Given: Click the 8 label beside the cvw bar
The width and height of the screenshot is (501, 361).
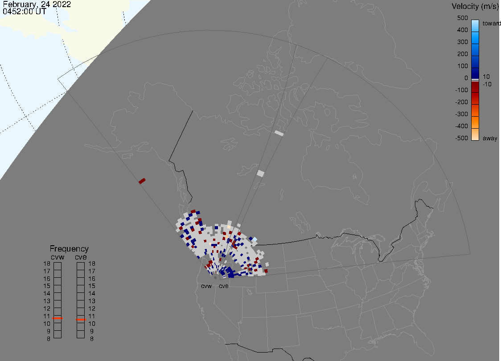Looking at the screenshot, I should point(49,339).
